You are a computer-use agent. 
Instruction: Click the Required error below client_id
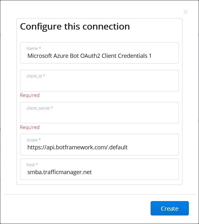(x=30, y=95)
